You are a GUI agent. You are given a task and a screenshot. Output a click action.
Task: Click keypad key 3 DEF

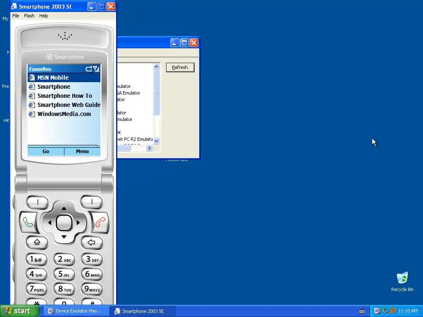coord(92,259)
